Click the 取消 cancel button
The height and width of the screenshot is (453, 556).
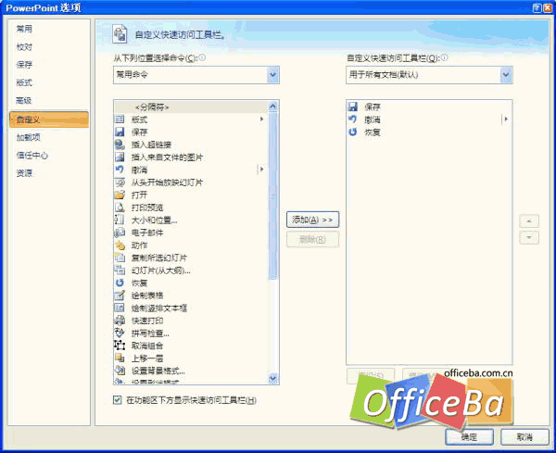point(524,437)
